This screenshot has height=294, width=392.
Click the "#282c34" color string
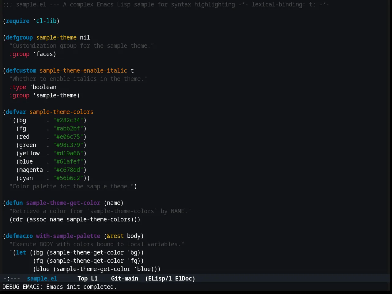68,120
